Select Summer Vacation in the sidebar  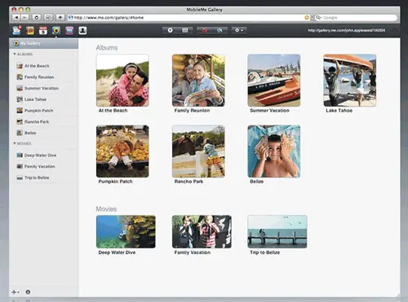(44, 88)
